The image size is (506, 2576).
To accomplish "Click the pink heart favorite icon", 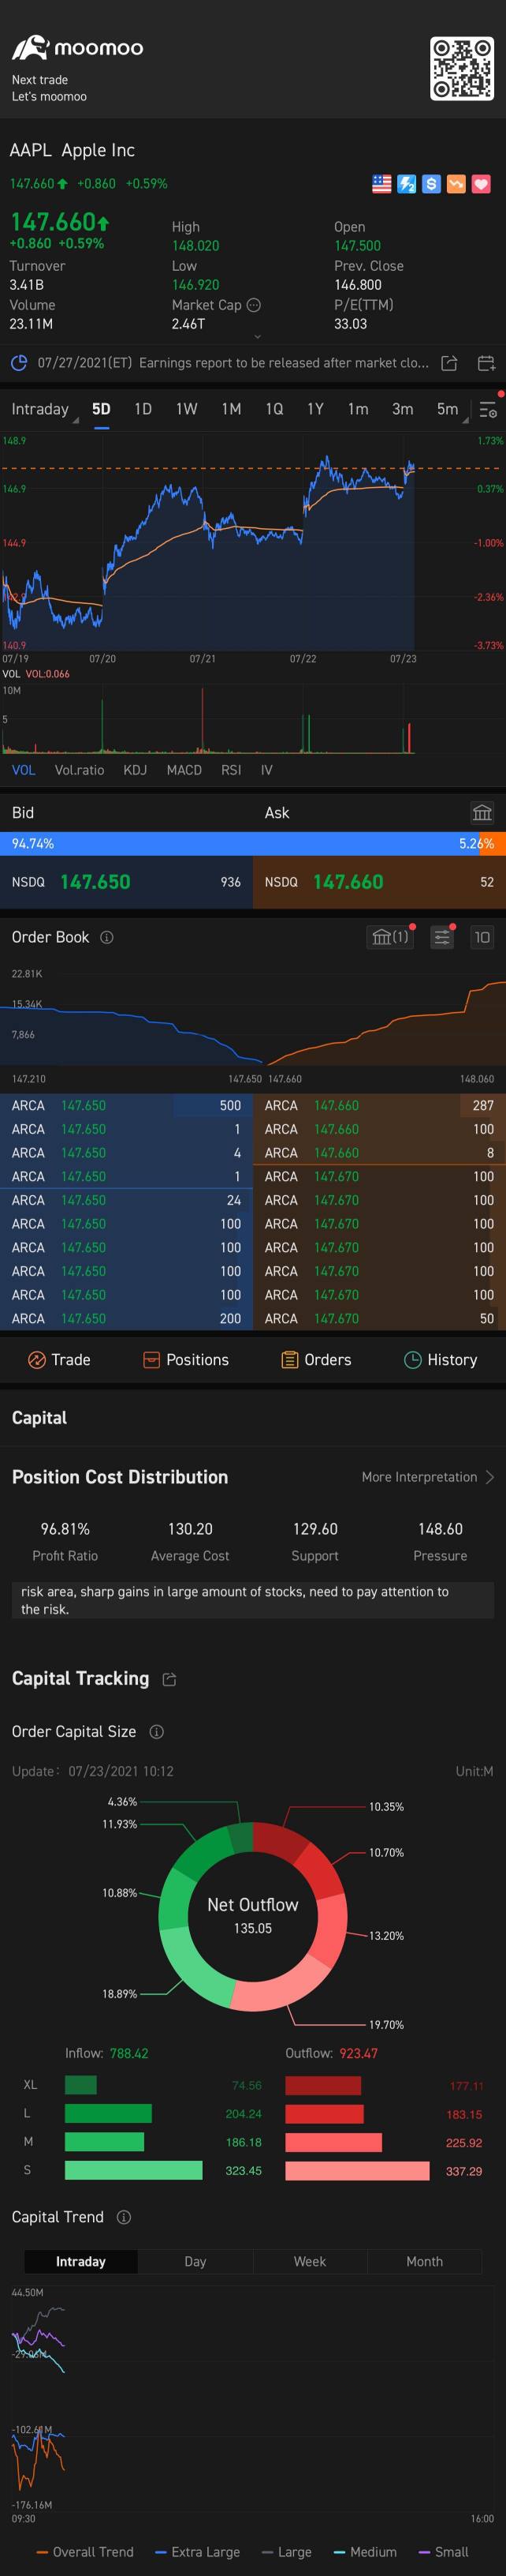I will click(x=481, y=184).
